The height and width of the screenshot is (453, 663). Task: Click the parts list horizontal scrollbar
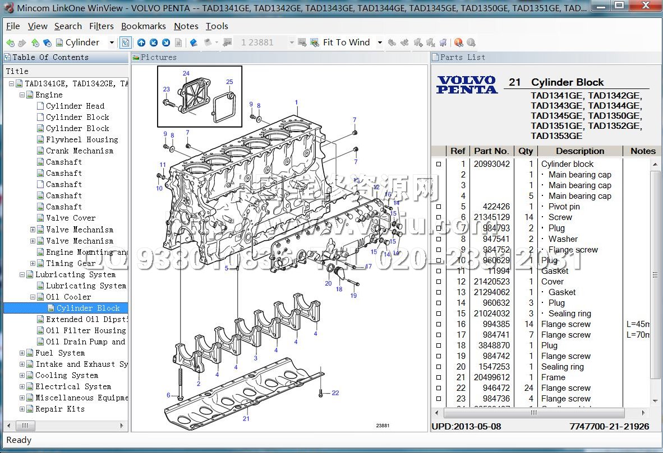pos(533,413)
